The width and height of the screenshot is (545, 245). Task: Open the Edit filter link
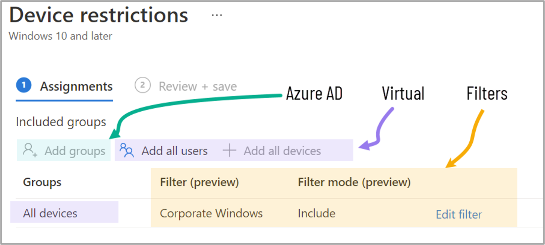coord(459,214)
